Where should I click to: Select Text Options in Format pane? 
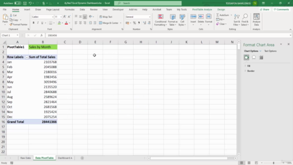[270, 51]
